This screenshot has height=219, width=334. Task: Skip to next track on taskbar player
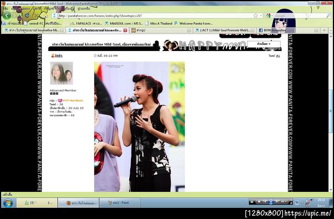[x=277, y=202]
